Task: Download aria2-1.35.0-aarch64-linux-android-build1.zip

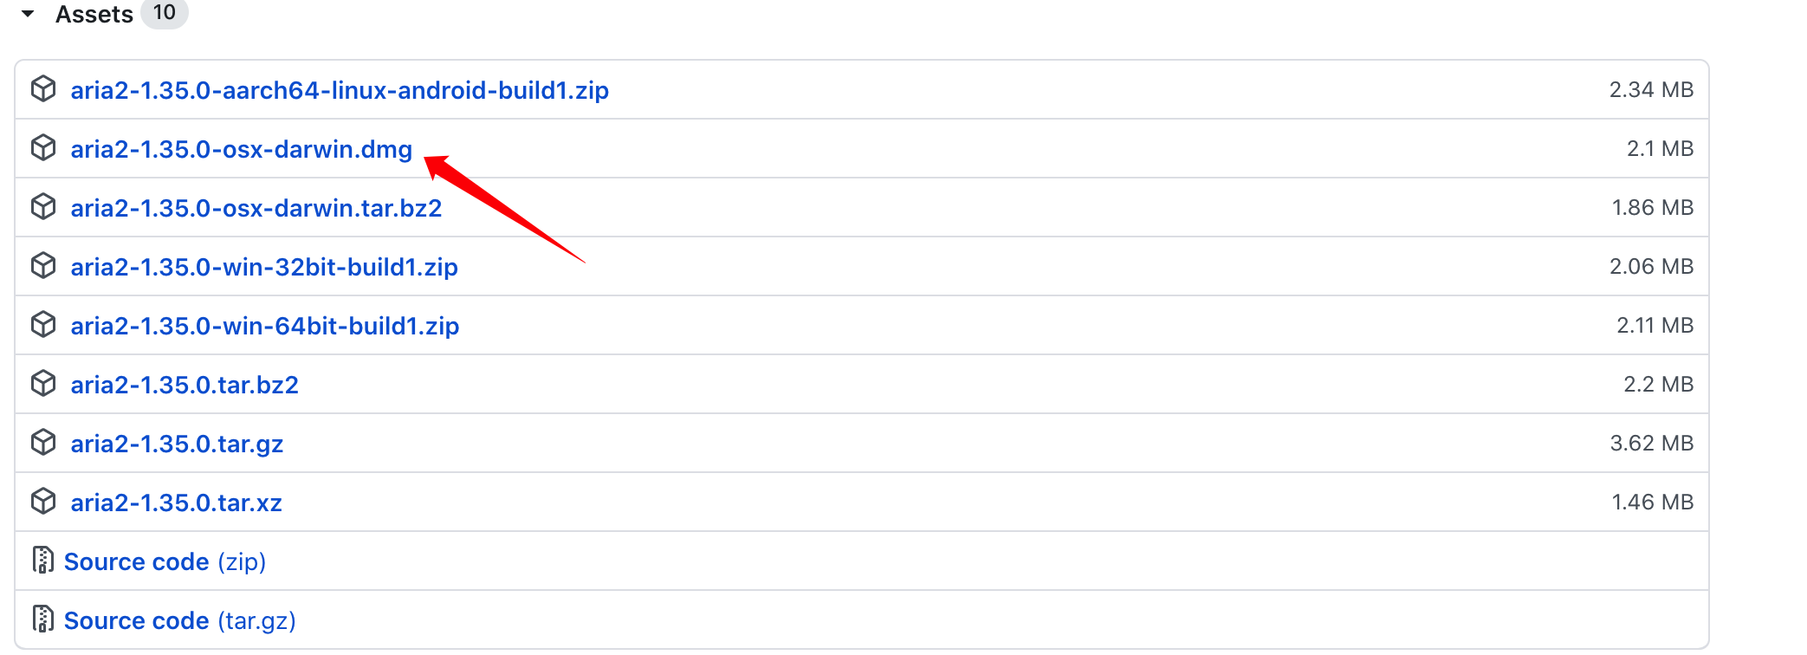Action: coord(339,90)
